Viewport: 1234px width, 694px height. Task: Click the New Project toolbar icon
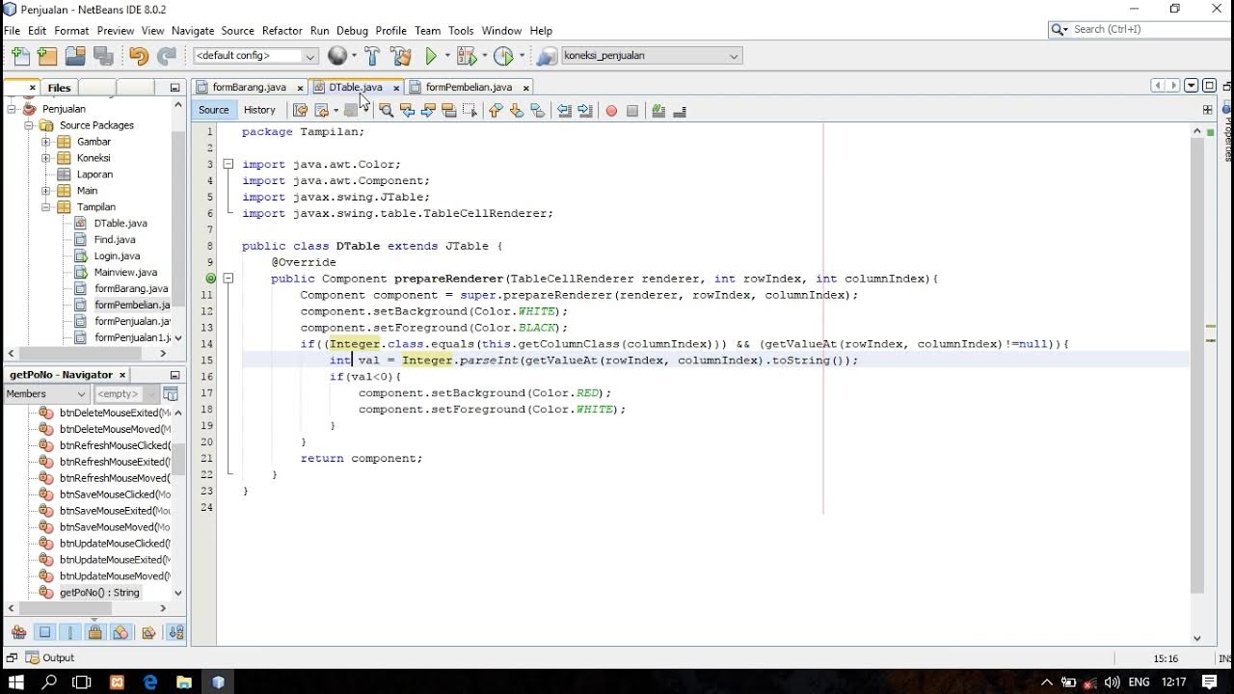click(47, 56)
